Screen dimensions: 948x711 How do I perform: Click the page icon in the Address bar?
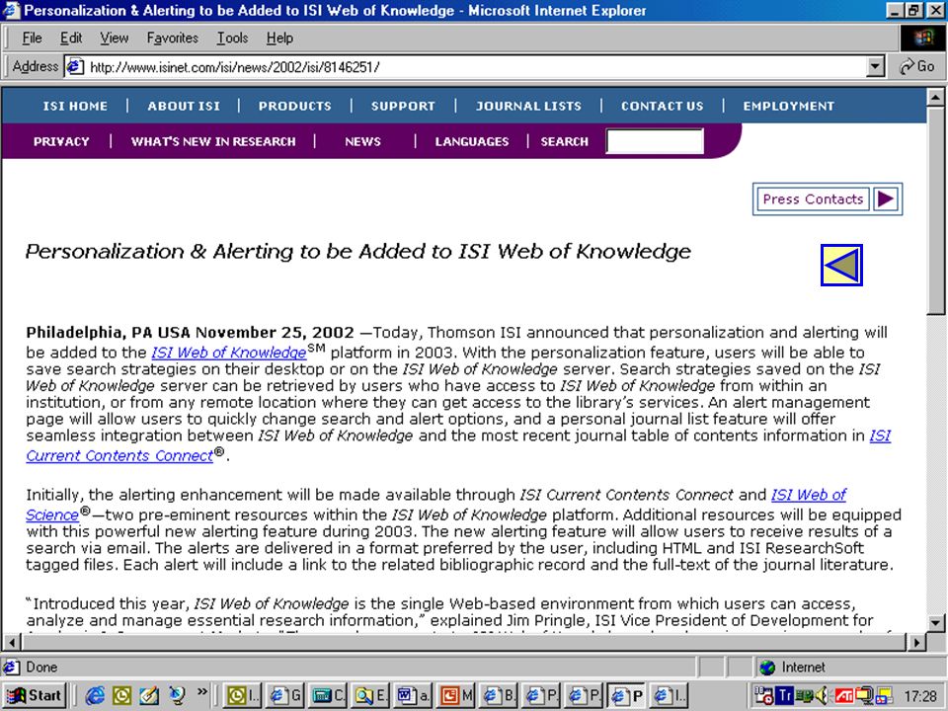pos(74,66)
